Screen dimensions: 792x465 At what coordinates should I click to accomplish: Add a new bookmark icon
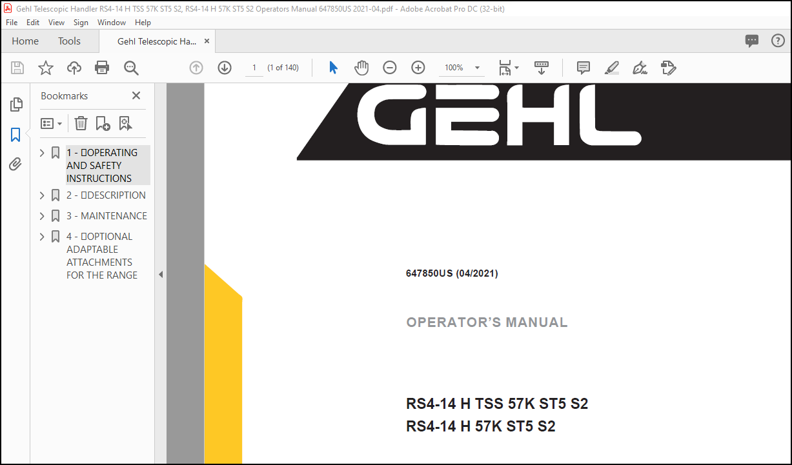tap(103, 123)
